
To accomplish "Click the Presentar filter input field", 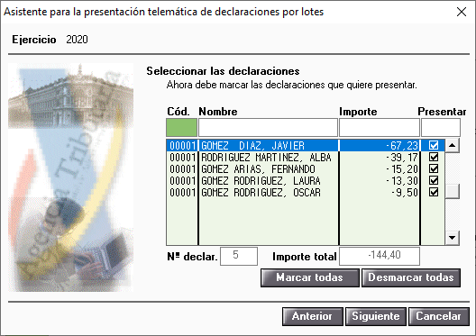I will pyautogui.click(x=441, y=127).
